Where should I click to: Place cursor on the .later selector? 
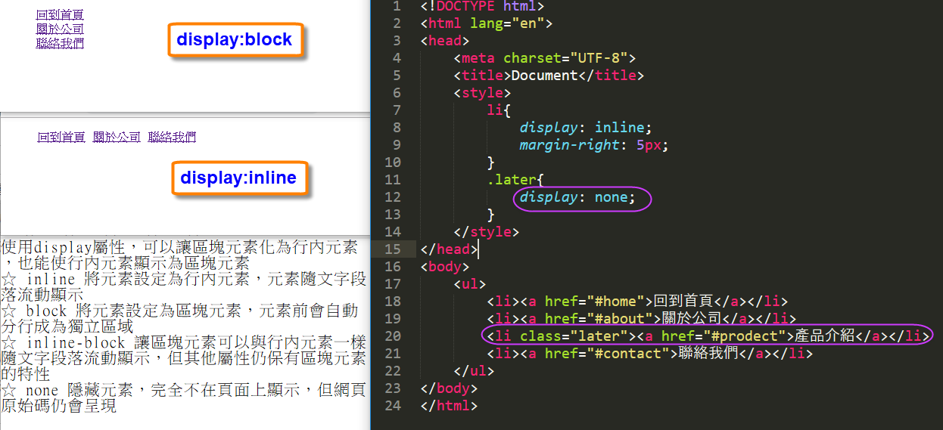point(513,180)
